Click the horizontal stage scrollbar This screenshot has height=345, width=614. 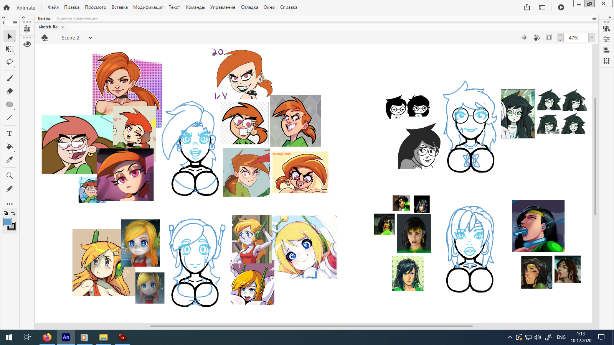coord(311,326)
